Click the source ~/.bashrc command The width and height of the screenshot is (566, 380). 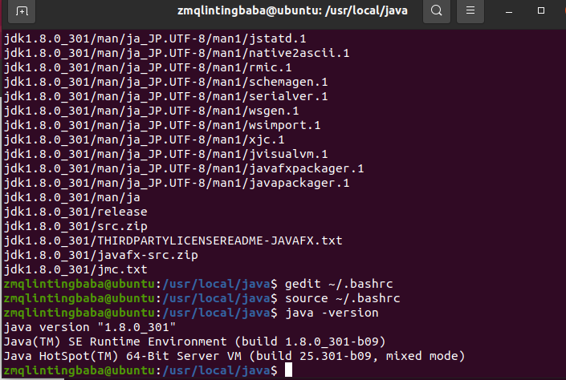pos(342,298)
